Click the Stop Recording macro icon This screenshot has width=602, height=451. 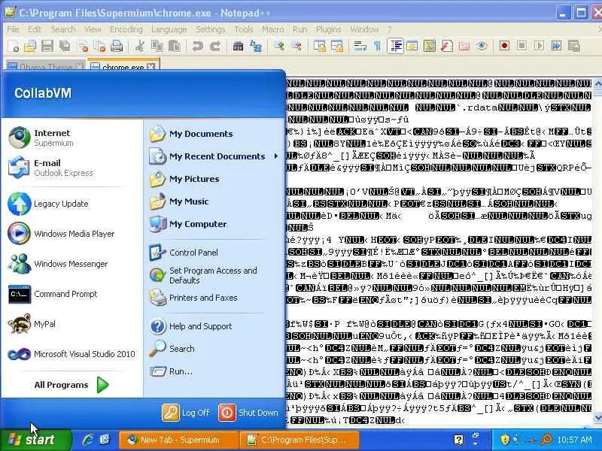pyautogui.click(x=521, y=47)
